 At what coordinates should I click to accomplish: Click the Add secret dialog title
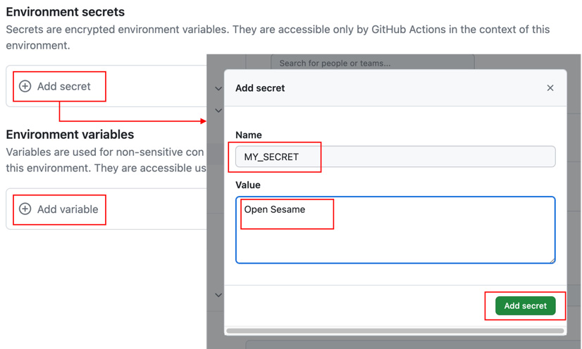260,88
